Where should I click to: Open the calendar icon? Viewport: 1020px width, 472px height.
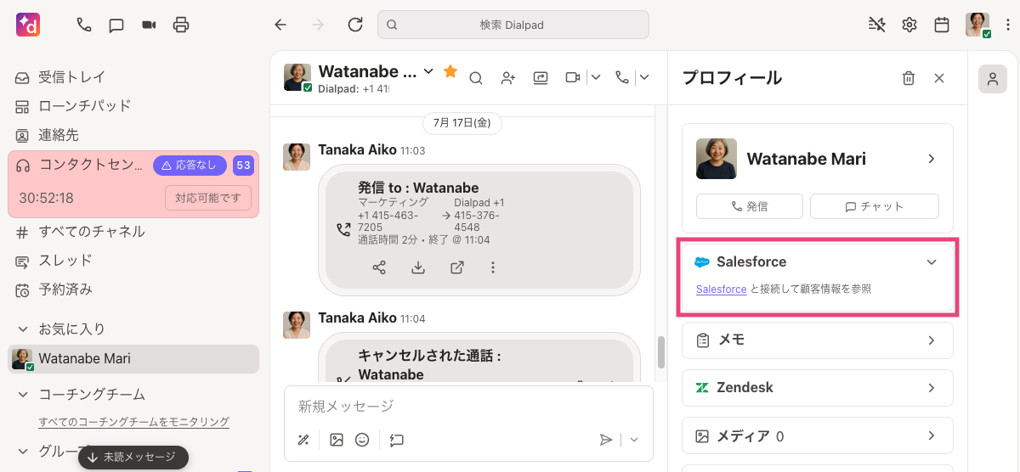pos(942,25)
